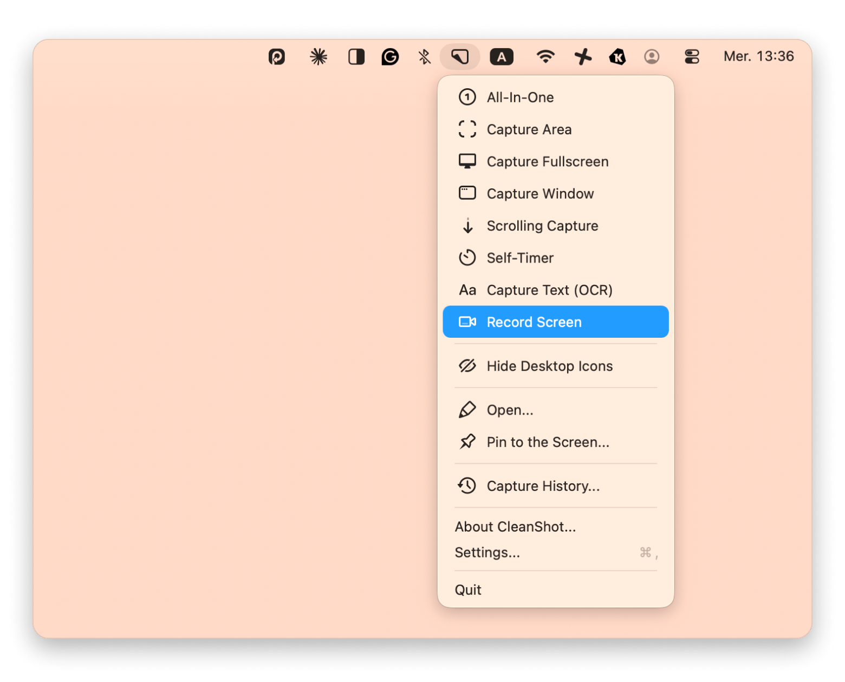Viewport: 845px width, 682px height.
Task: Open the Wi-Fi status menu
Action: pos(545,56)
